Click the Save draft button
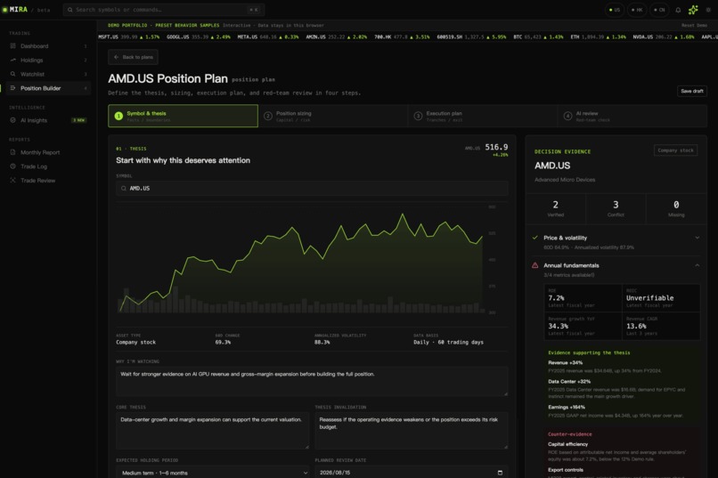This screenshot has height=478, width=718. (x=692, y=91)
